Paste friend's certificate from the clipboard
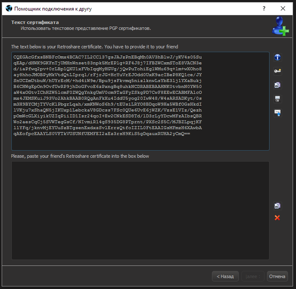296x289 pixels. coord(277,206)
